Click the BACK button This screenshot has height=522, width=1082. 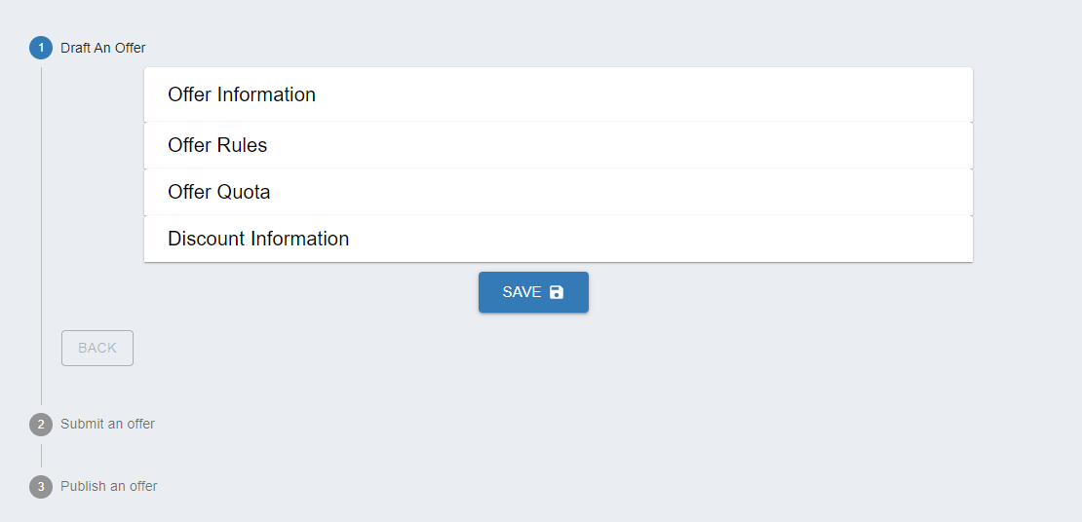coord(97,348)
